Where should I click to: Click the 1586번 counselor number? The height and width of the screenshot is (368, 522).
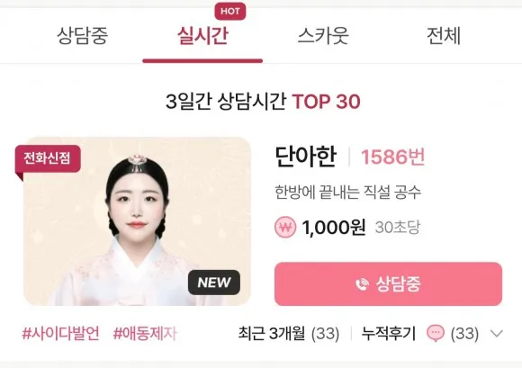coord(393,157)
